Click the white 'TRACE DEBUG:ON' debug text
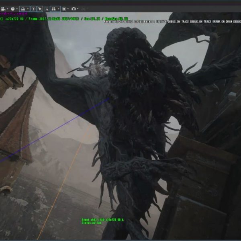Image resolution: width=241 pixels, height=241 pixels. click(192, 22)
